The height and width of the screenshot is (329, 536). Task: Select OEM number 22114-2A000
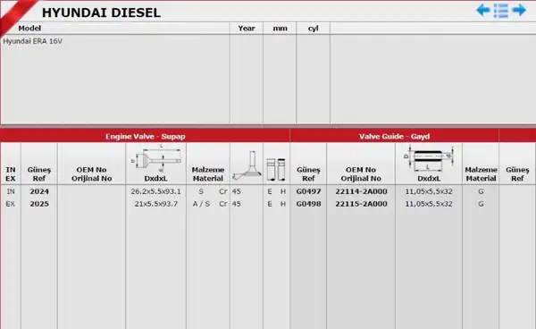(361, 191)
